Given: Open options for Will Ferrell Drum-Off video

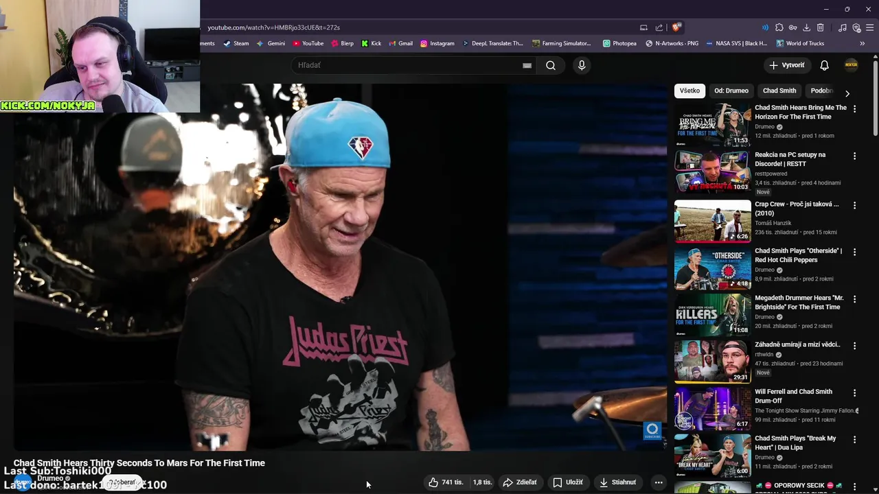Looking at the screenshot, I should tap(854, 392).
